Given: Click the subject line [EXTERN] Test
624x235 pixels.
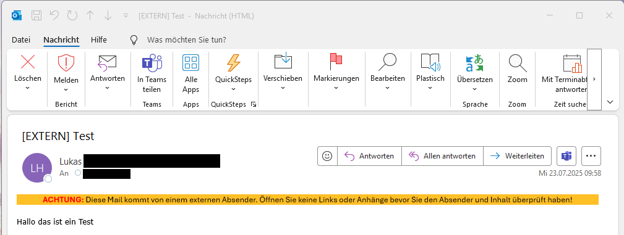Looking at the screenshot, I should click(58, 136).
